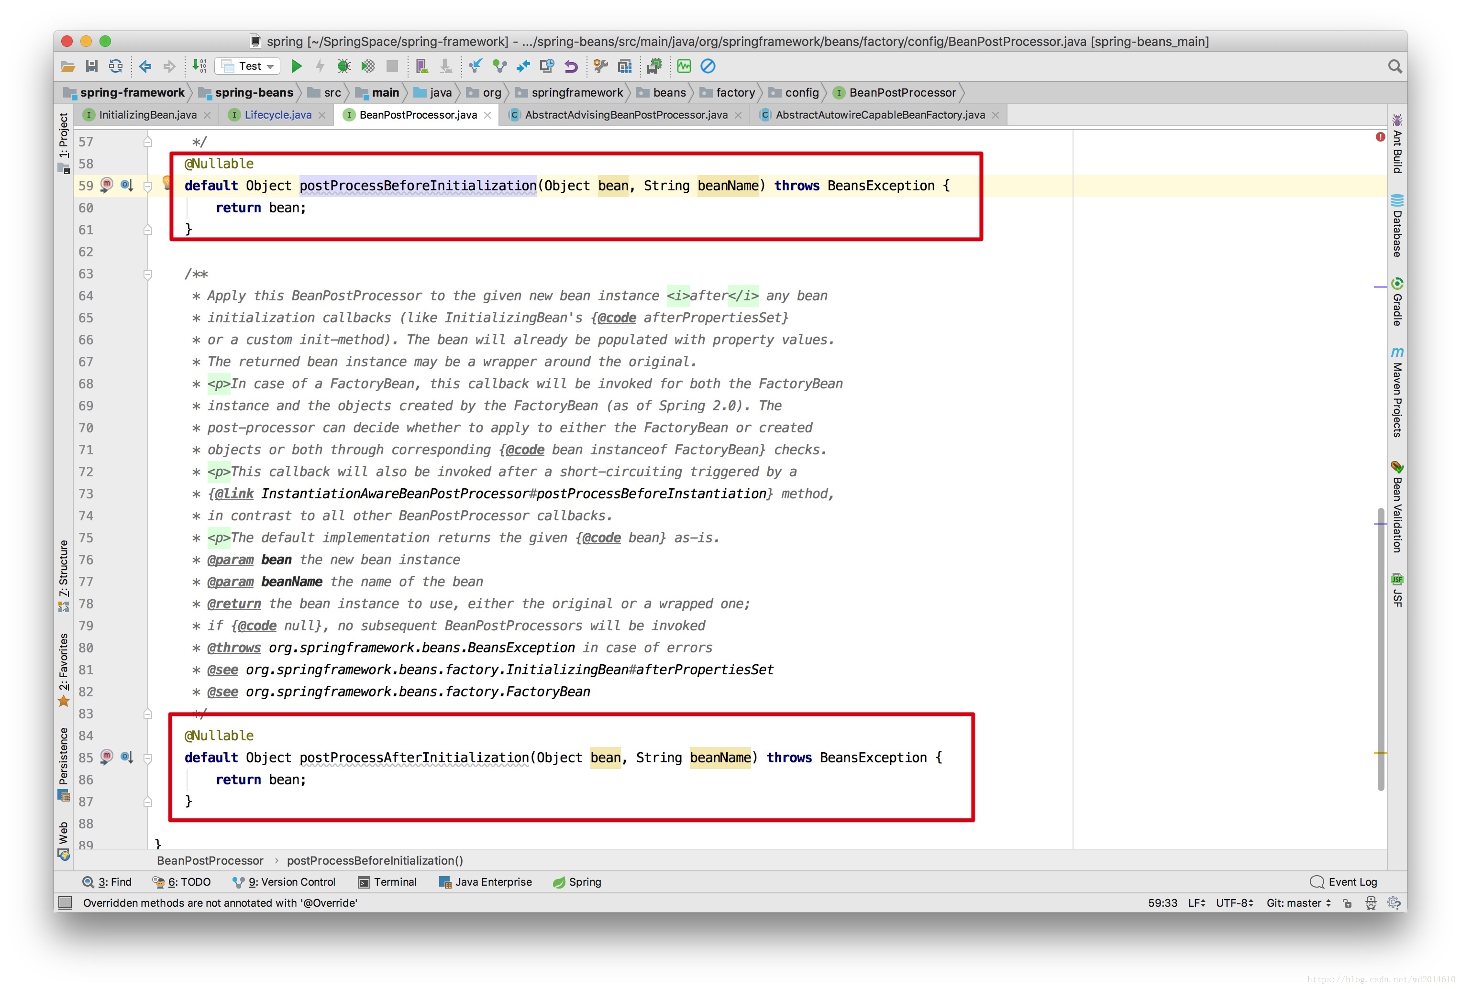Switch to the Lifecycle.java tab

(277, 115)
